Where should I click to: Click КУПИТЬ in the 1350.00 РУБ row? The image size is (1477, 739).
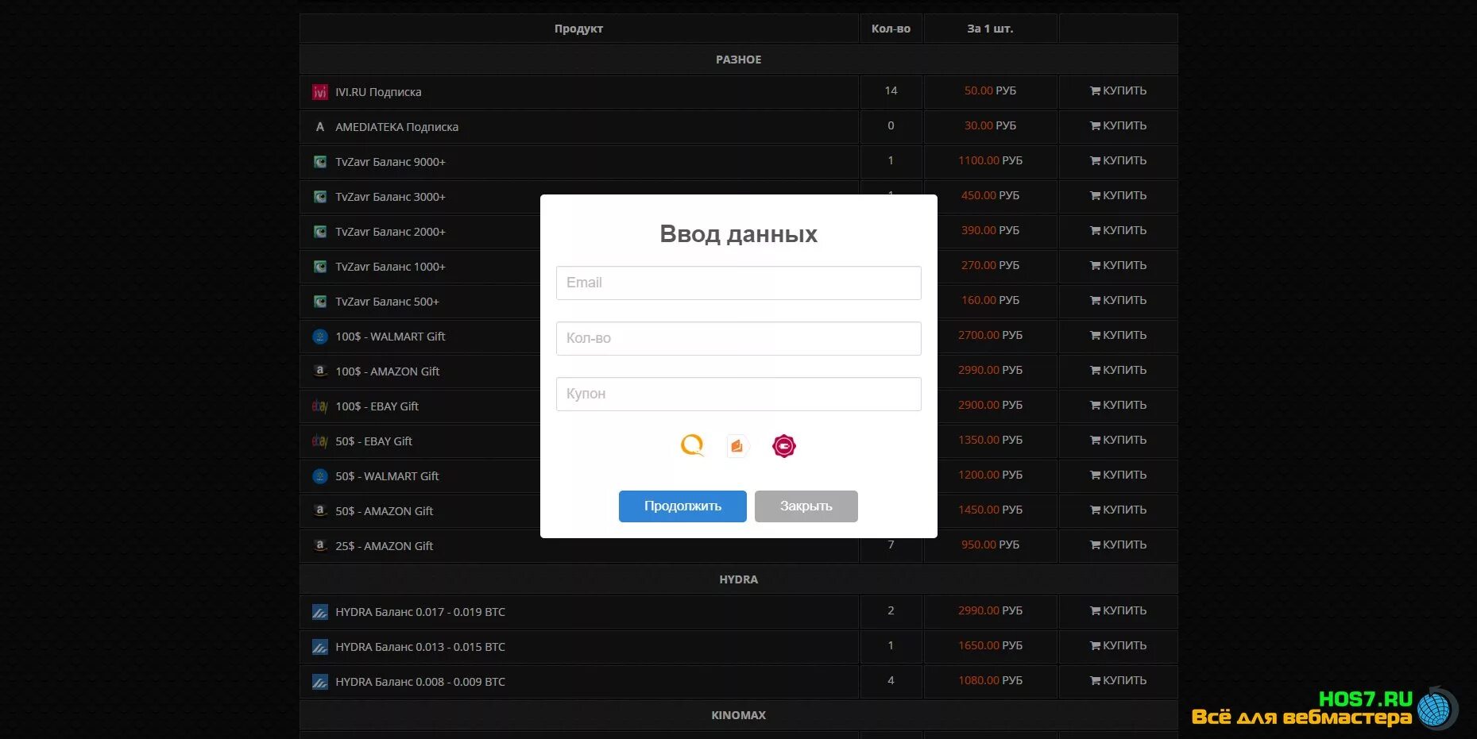[x=1118, y=440]
